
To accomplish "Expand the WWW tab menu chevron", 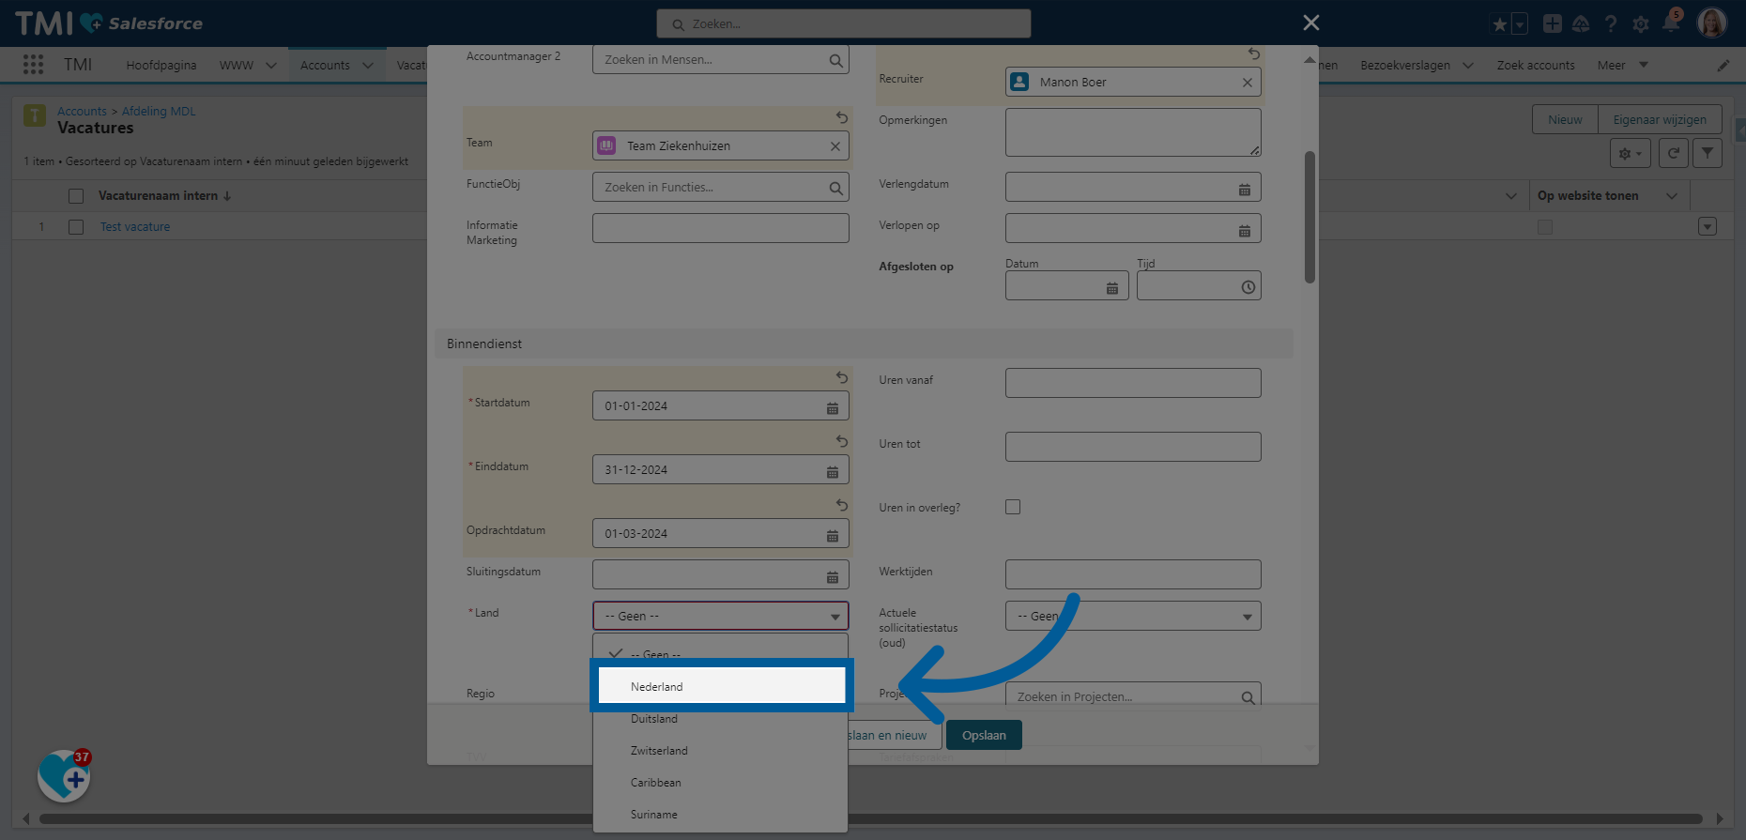I will pos(270,66).
